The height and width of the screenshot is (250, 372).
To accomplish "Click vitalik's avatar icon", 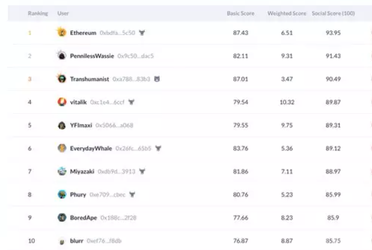I will point(62,102).
